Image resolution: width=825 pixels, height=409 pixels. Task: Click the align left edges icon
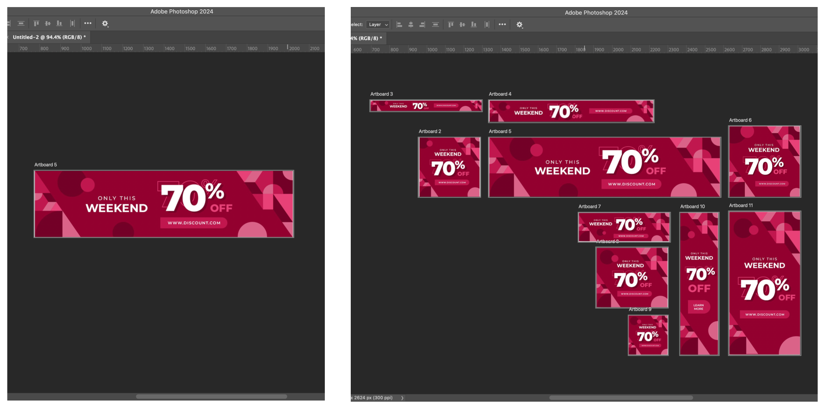[x=399, y=25]
